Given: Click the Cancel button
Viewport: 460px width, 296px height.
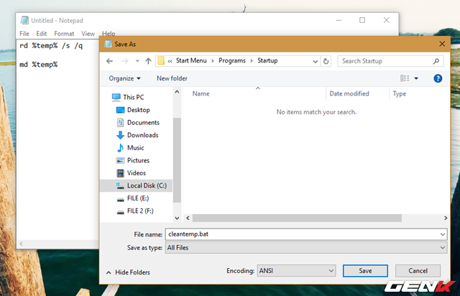Looking at the screenshot, I should (x=418, y=271).
